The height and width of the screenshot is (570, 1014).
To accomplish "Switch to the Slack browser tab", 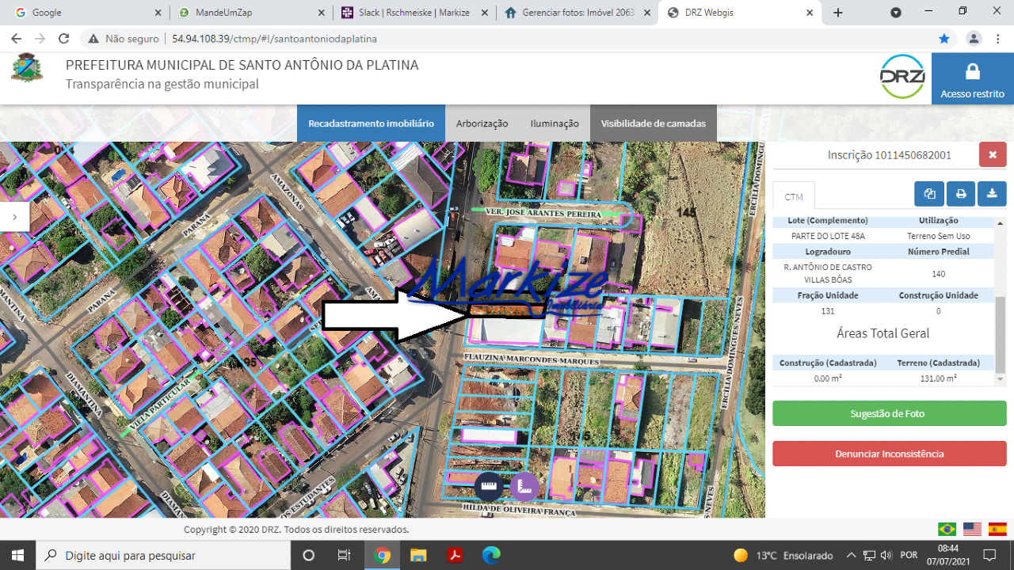I will (413, 13).
